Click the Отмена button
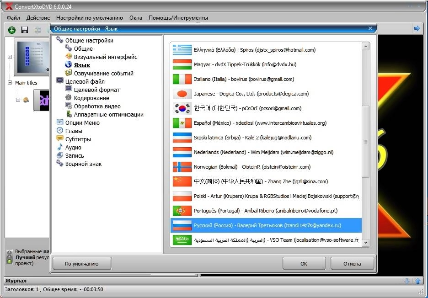This screenshot has height=298, width=428. coord(352,264)
